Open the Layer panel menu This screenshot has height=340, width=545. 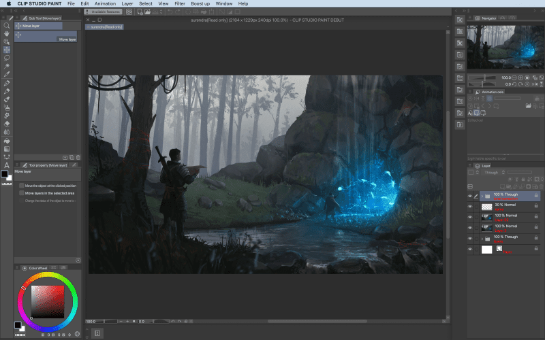tap(470, 166)
